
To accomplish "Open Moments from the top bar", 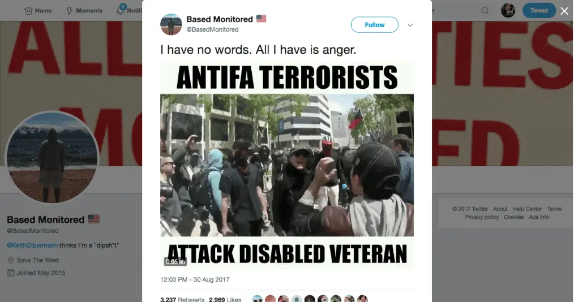I will [84, 11].
